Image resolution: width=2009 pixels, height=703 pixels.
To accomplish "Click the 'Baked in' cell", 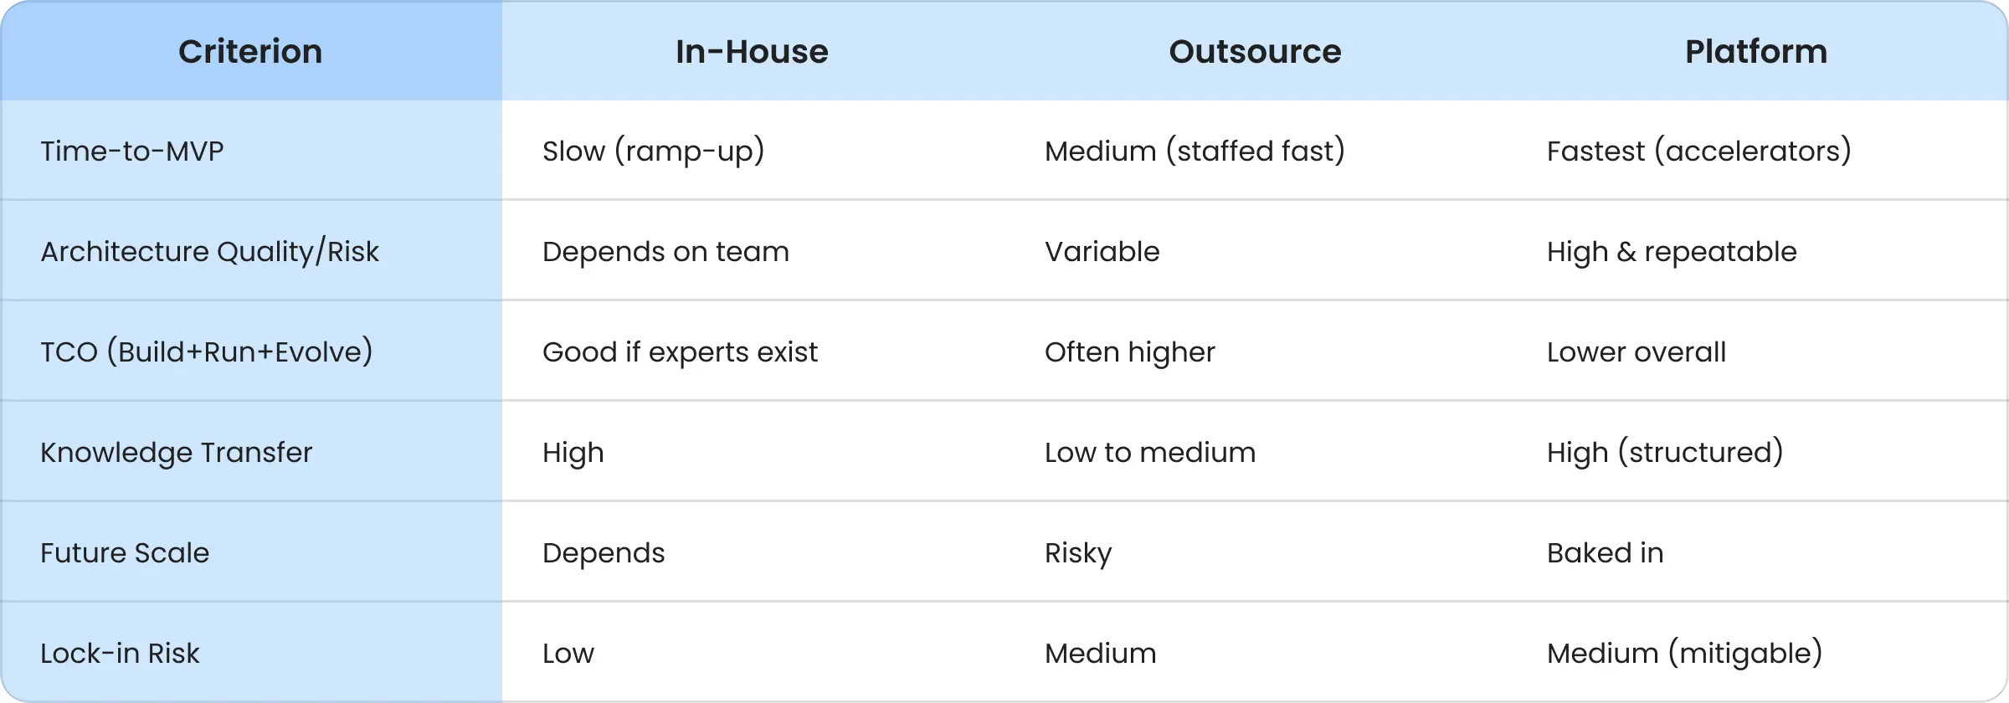I will point(1605,553).
